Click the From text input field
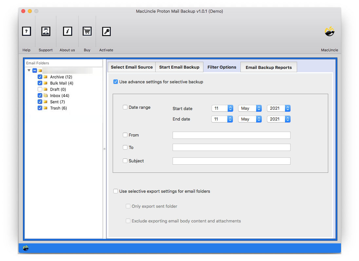 point(232,135)
